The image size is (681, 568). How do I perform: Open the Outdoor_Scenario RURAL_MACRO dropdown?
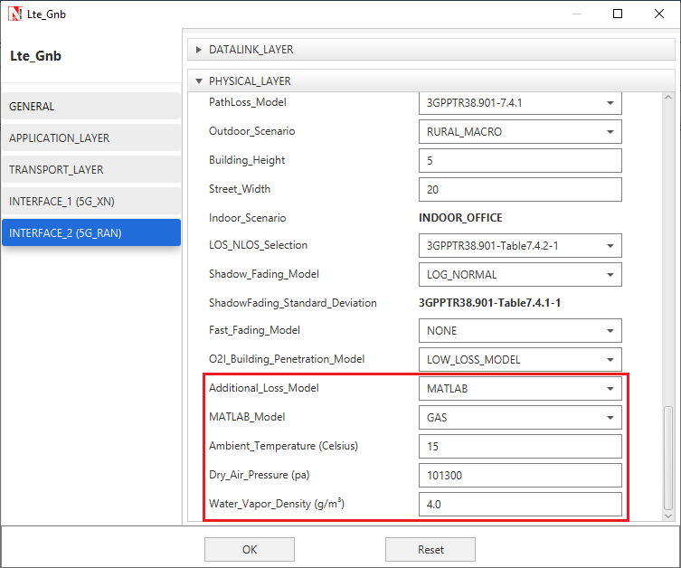[x=520, y=131]
